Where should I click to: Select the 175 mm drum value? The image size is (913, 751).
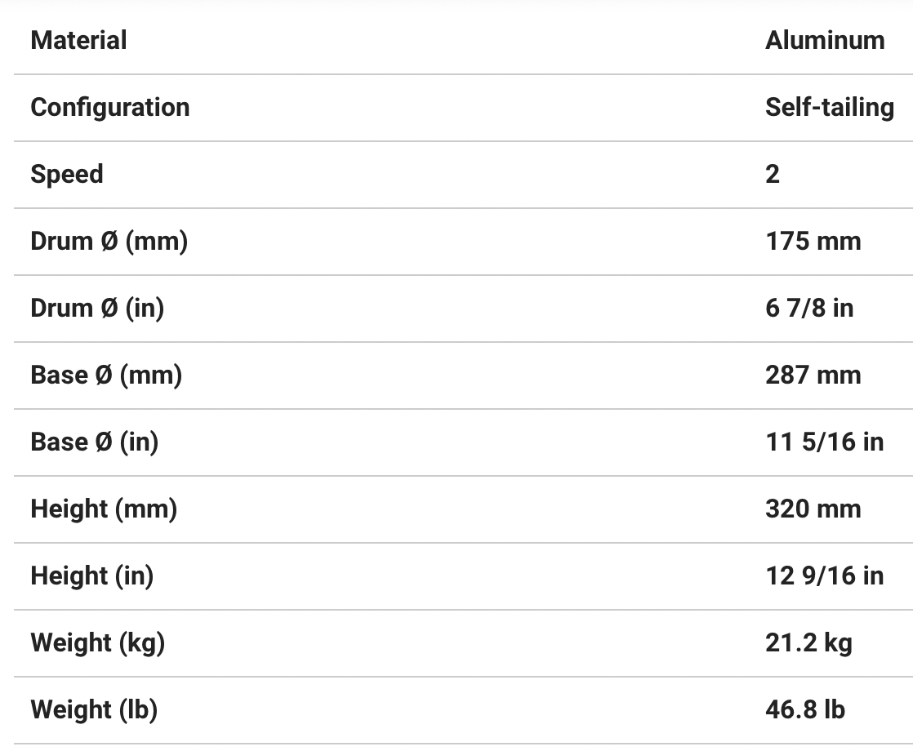pyautogui.click(x=813, y=241)
